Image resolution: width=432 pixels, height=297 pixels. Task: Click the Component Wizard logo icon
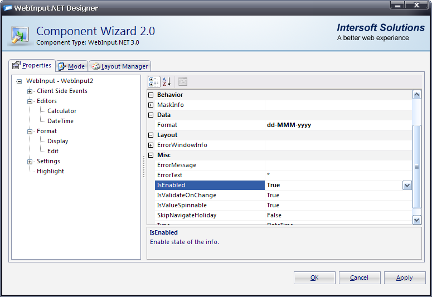pos(21,35)
